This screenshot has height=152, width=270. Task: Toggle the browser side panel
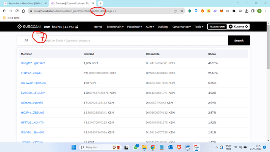(x=253, y=11)
